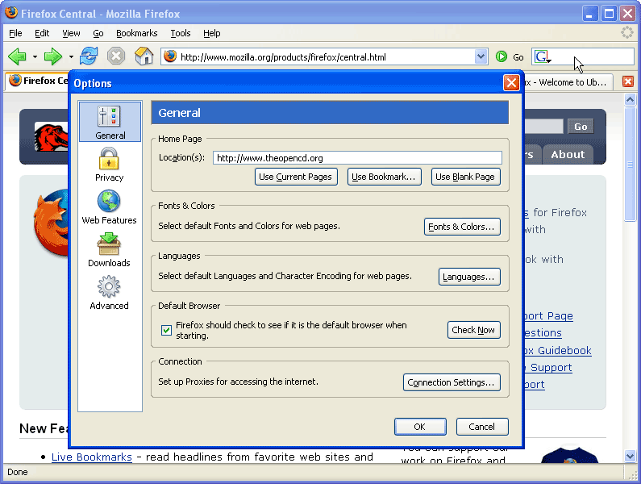The image size is (641, 484).
Task: Click the green Back arrow
Action: [x=17, y=56]
